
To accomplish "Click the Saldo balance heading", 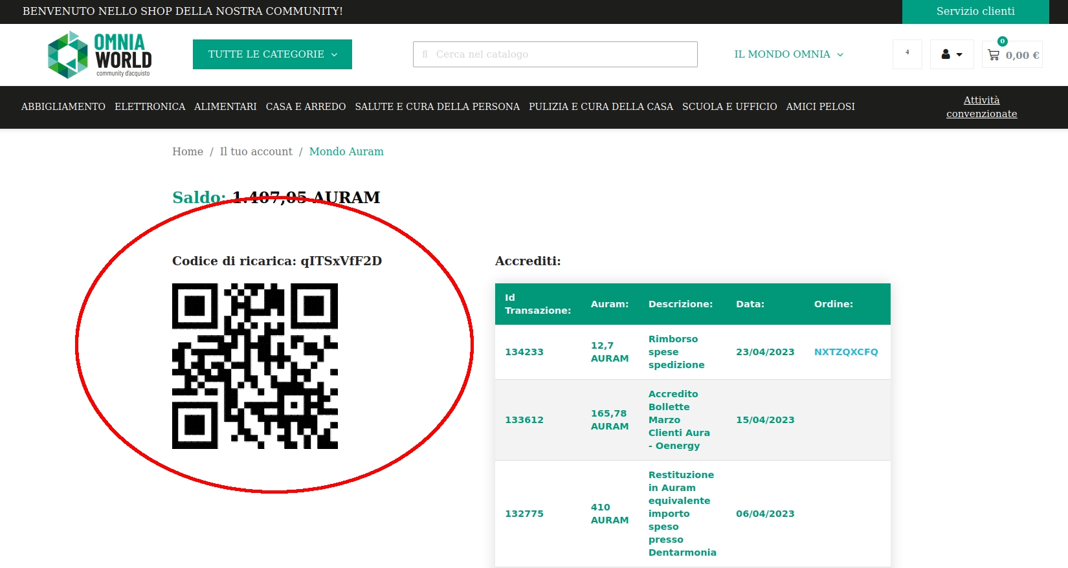I will pos(276,197).
